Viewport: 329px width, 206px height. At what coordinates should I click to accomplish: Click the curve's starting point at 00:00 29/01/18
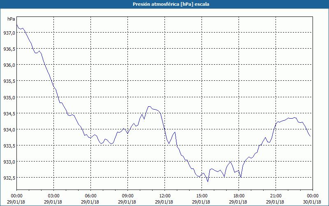pos(17,25)
